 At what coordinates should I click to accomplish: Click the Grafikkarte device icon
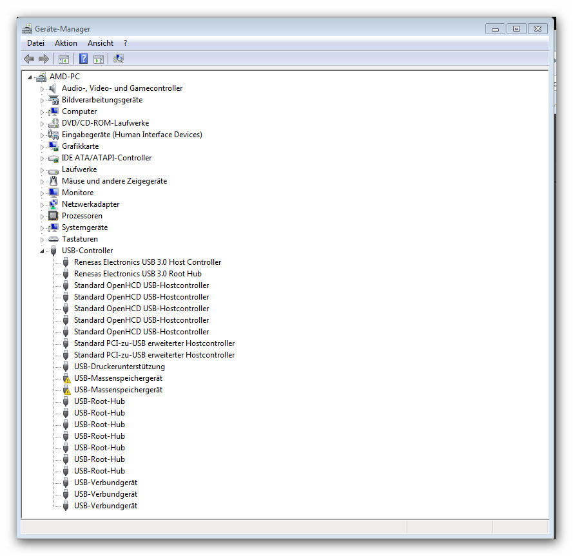pos(53,146)
